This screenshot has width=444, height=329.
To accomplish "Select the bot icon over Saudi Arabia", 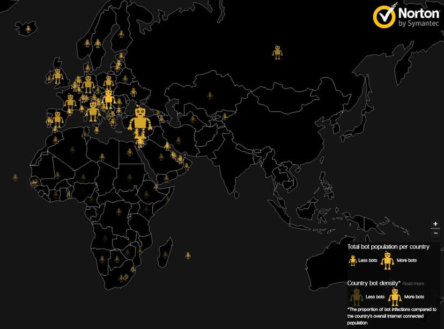I will 161,157.
